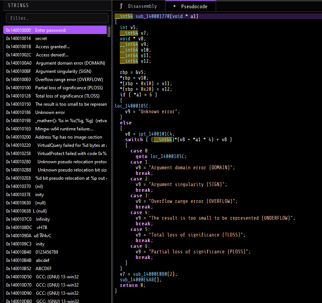Screen dimensions: 322x303
Task: Select the 'Access denied!...' string row
Action: coord(55,55)
